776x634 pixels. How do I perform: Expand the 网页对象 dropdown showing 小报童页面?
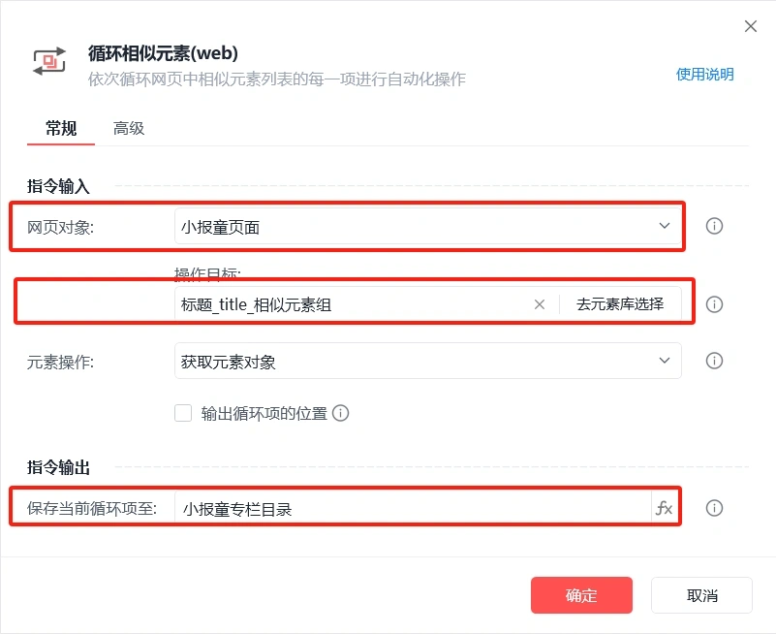click(427, 226)
